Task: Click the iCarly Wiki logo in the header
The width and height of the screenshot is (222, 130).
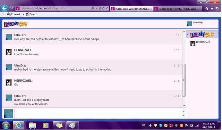Action: (16, 24)
